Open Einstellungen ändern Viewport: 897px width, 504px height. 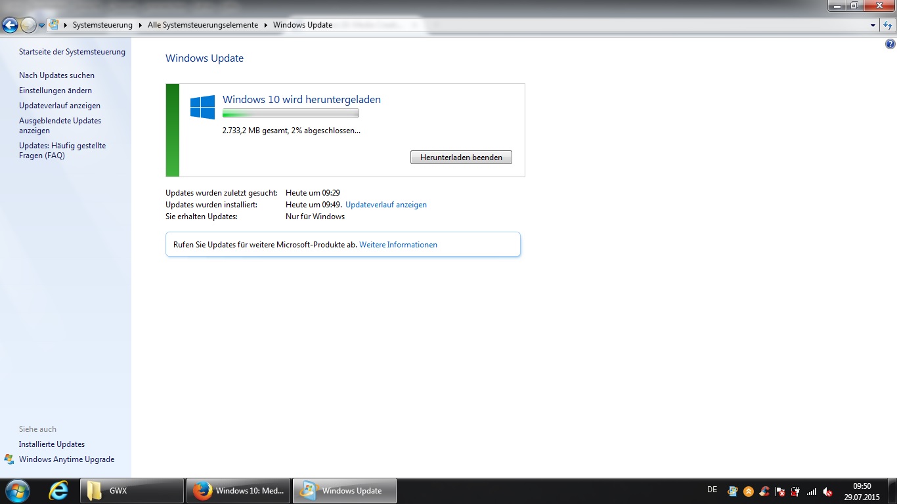tap(55, 91)
